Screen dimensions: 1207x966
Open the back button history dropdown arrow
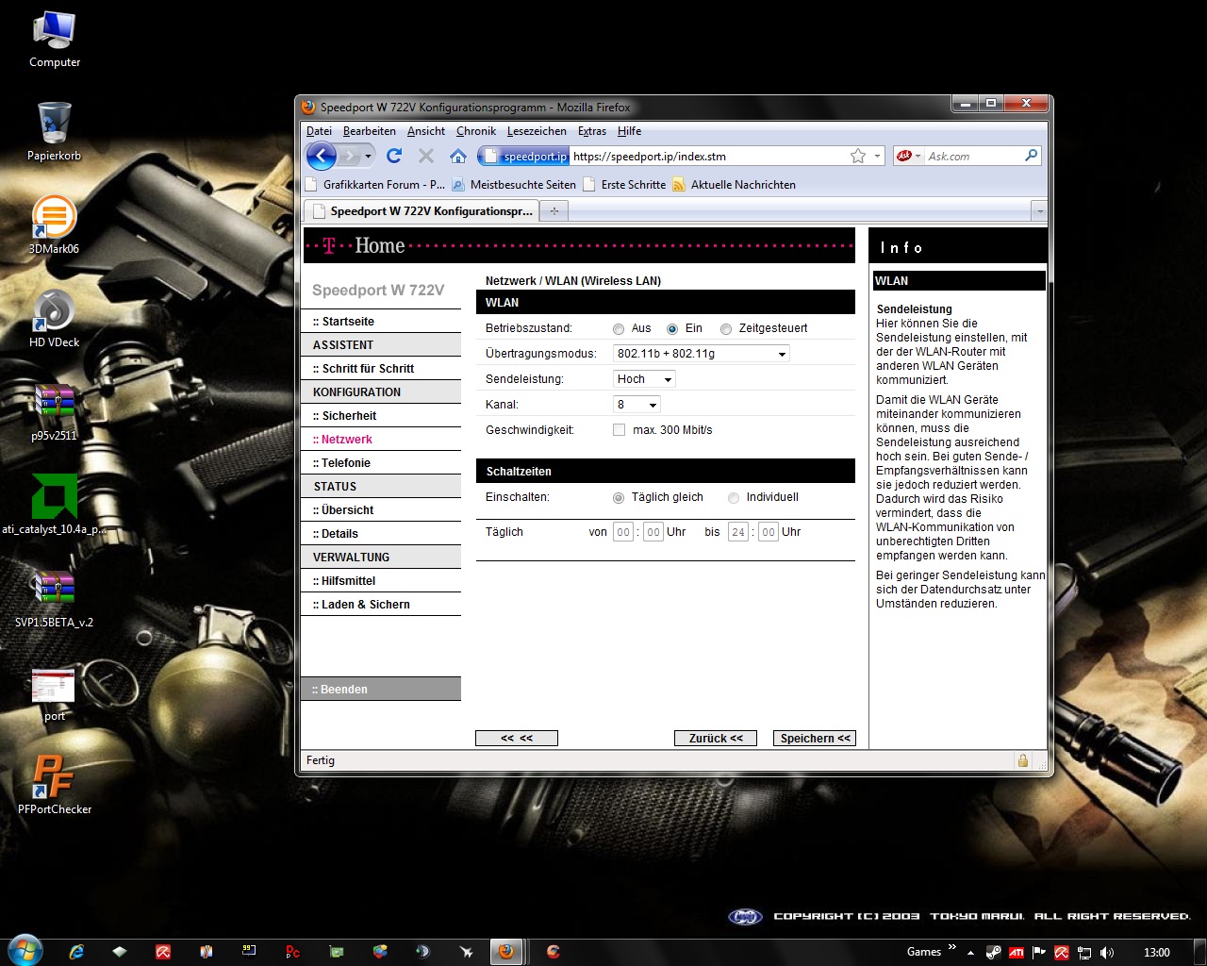(x=369, y=156)
